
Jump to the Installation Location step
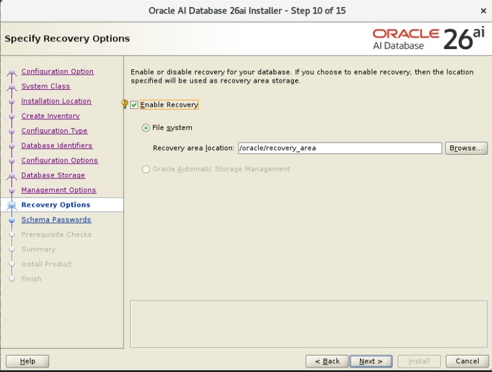pos(56,101)
